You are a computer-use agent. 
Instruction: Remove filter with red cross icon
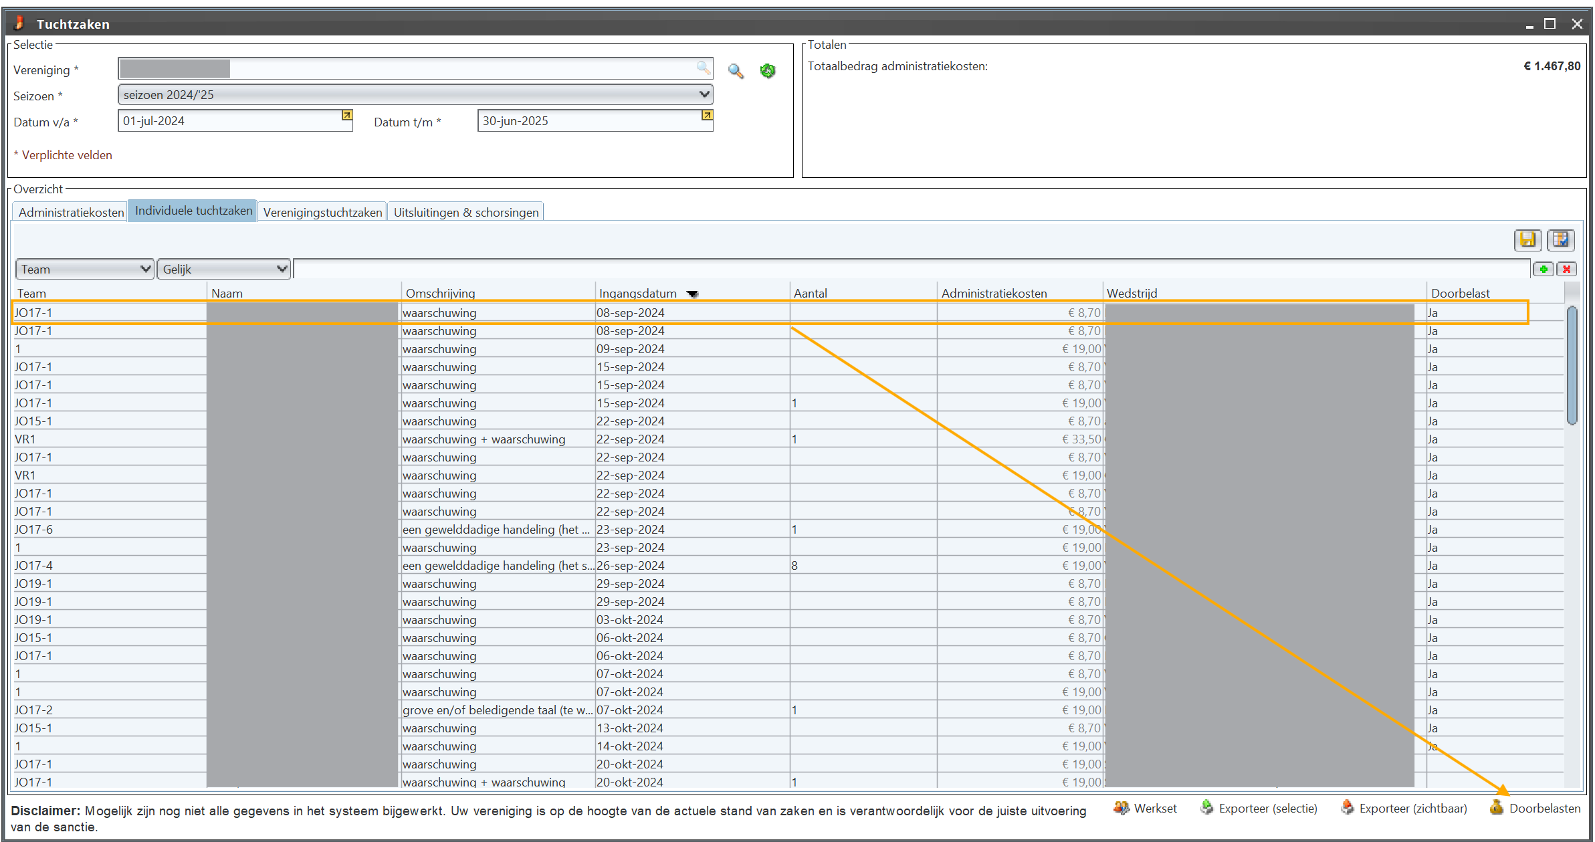(x=1567, y=269)
